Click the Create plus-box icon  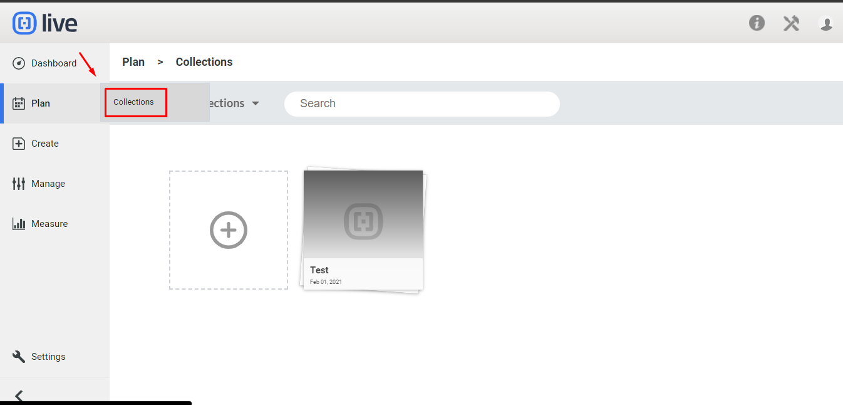tap(19, 144)
